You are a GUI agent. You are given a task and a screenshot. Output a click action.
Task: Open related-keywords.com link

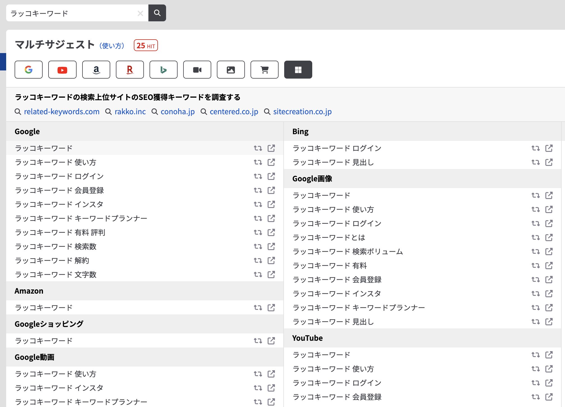[61, 111]
